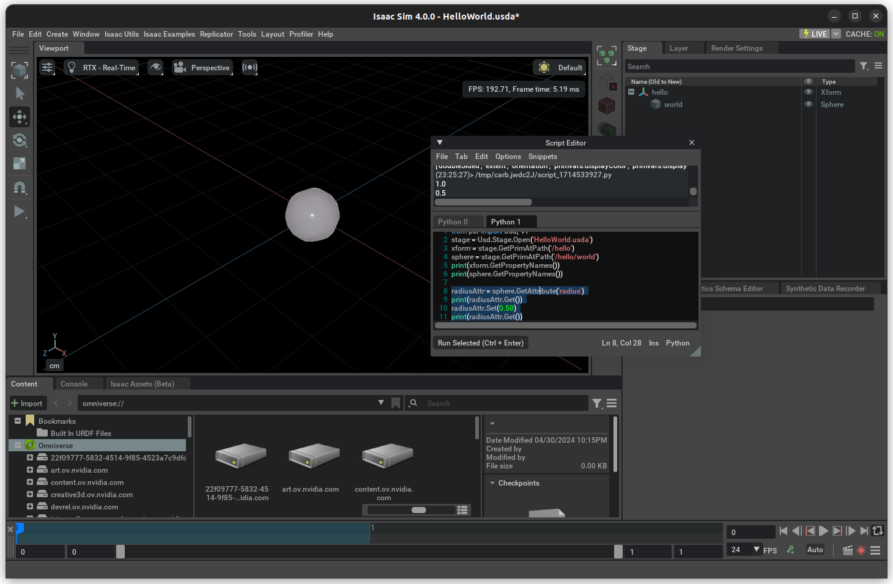Activate the Scale tool icon
This screenshot has width=893, height=584.
click(20, 163)
